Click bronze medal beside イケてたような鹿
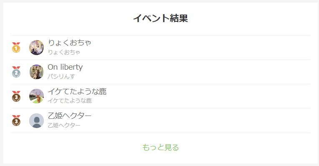The image size is (319, 166). coord(16,96)
